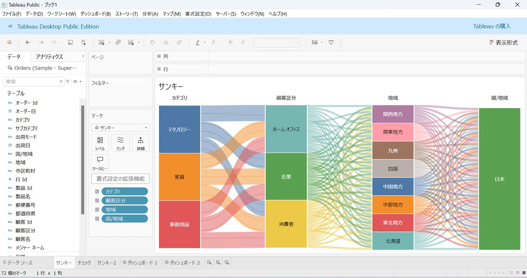Image resolution: width=527 pixels, height=278 pixels.
Task: Open the 分析(A) menu
Action: point(150,14)
